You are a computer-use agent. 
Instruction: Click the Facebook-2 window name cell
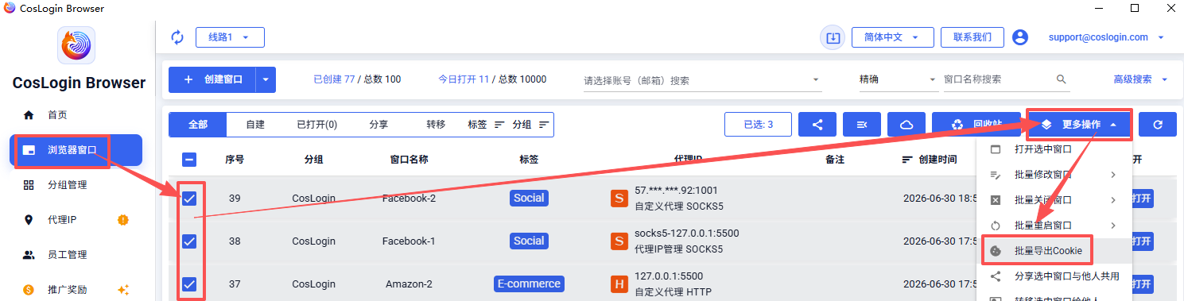coord(409,198)
